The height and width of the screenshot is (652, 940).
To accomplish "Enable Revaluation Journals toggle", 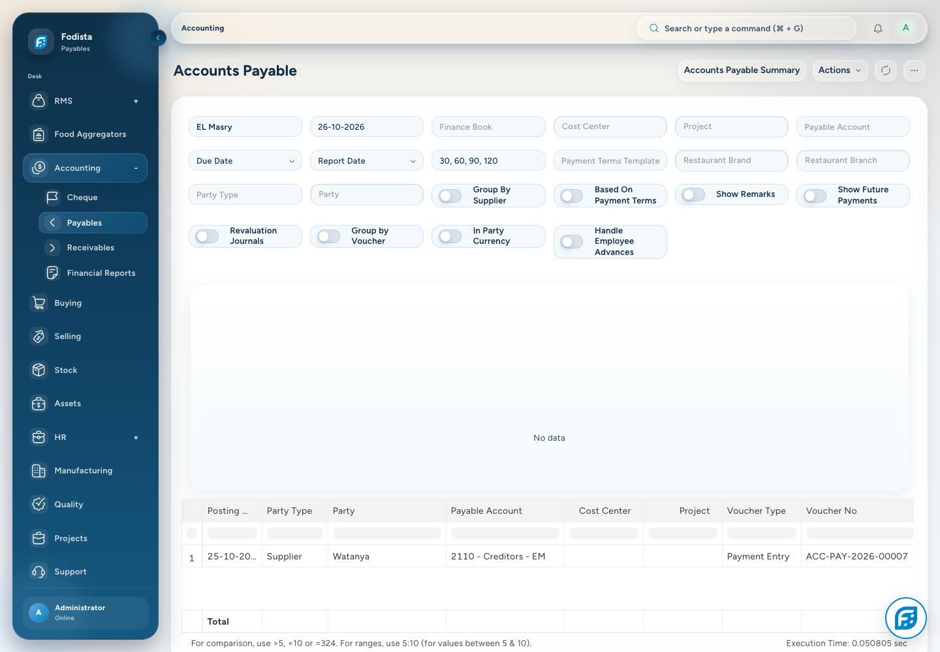I will point(207,236).
